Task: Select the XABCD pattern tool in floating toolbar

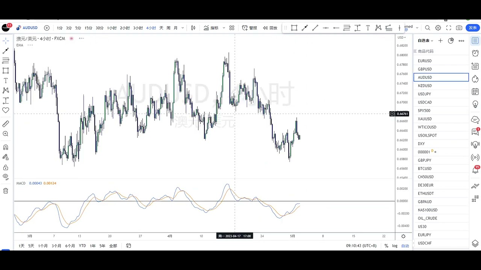Action: (378, 28)
